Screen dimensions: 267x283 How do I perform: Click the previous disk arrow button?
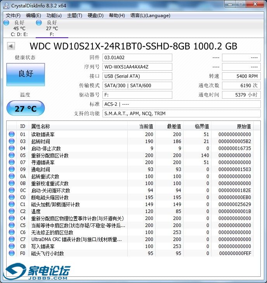click(x=11, y=46)
